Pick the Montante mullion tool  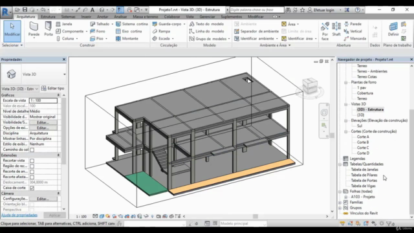tap(127, 39)
